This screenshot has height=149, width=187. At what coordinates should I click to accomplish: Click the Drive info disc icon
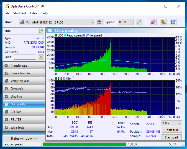pyautogui.click(x=6, y=89)
